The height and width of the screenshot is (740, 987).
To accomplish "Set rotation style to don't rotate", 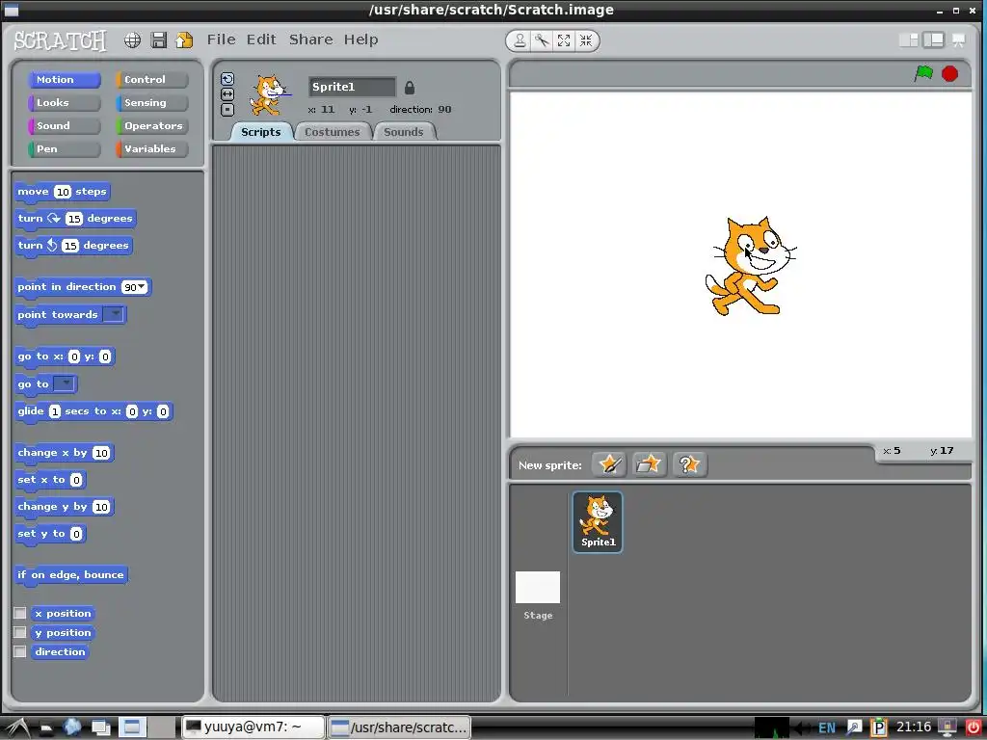I will click(227, 110).
